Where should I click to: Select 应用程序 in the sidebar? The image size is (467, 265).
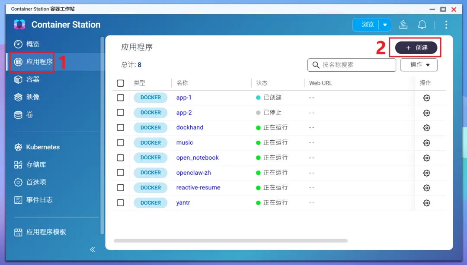click(39, 62)
